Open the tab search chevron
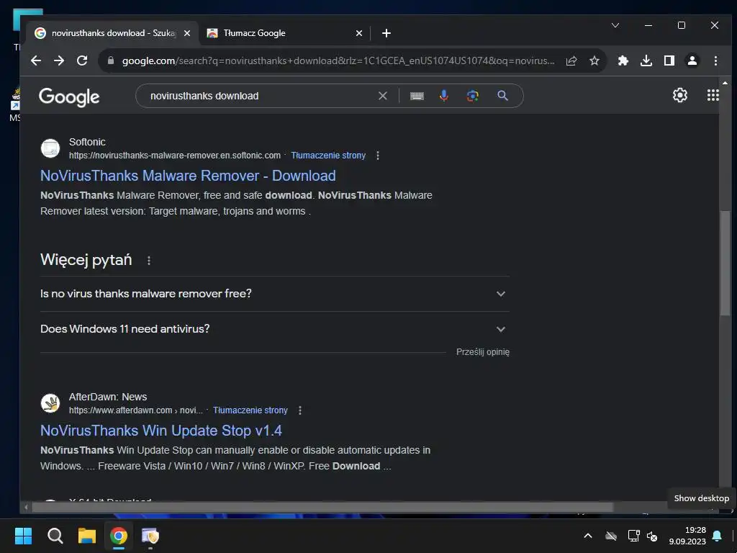This screenshot has width=737, height=553. [615, 25]
